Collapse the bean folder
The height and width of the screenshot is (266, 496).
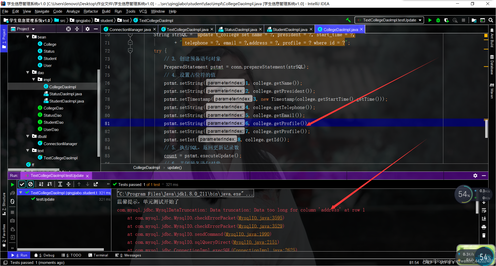(28, 37)
